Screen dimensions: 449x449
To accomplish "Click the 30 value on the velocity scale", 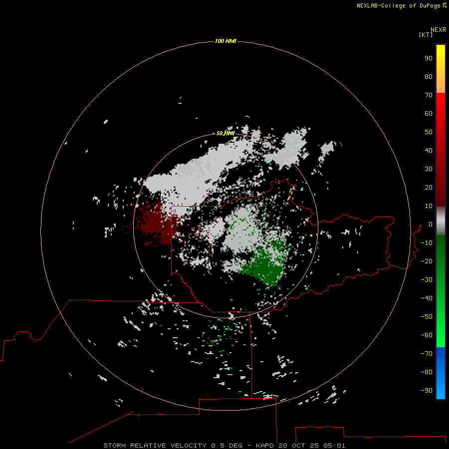I will click(x=429, y=169).
